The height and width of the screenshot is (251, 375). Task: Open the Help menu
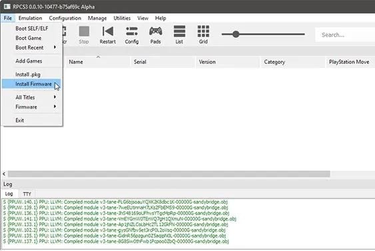tap(161, 18)
